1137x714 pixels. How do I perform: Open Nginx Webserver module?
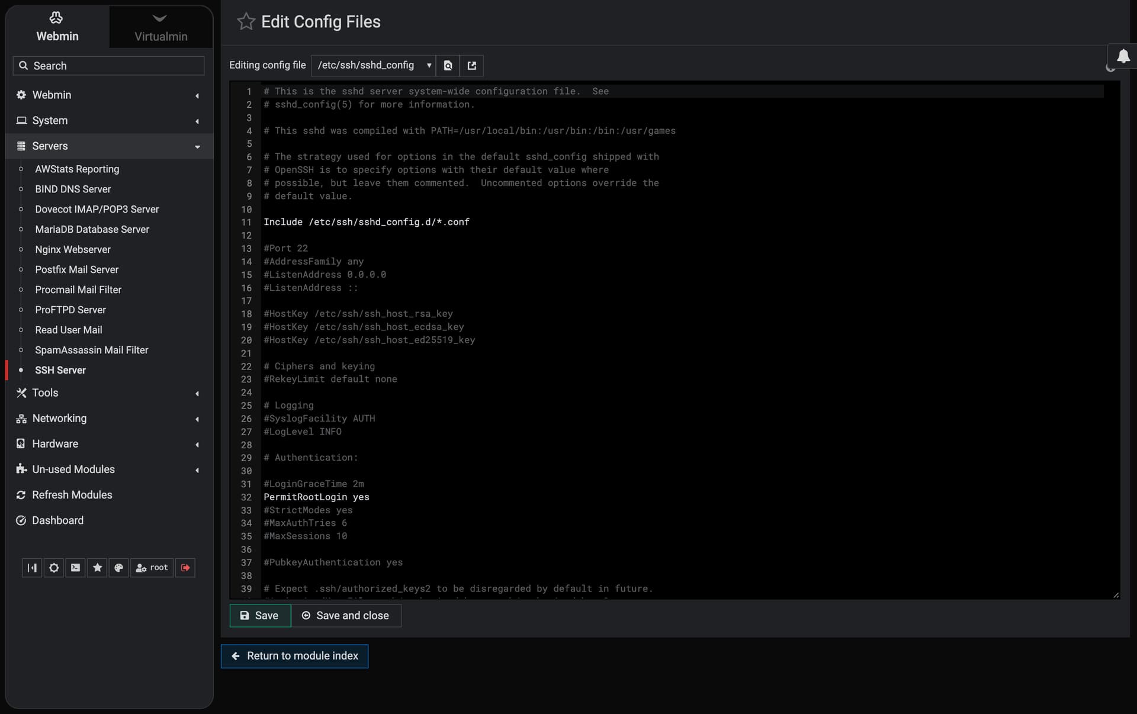[x=73, y=250]
